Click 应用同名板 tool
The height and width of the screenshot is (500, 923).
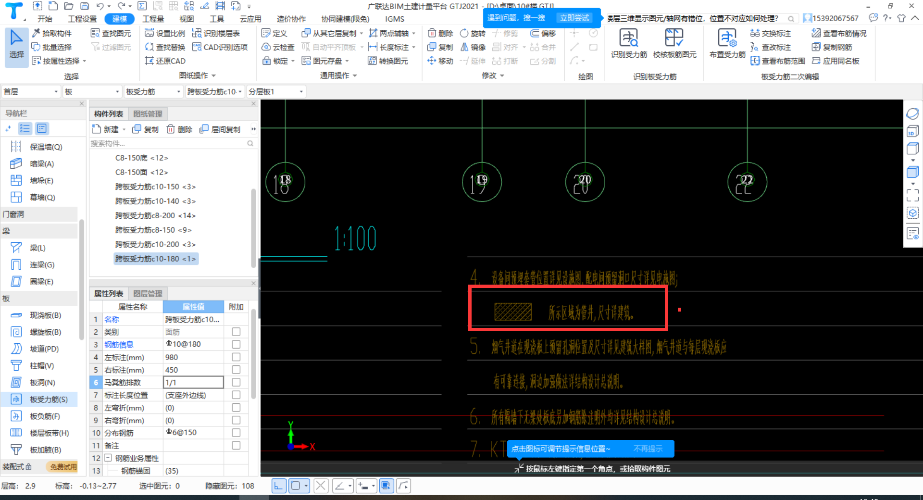point(836,61)
